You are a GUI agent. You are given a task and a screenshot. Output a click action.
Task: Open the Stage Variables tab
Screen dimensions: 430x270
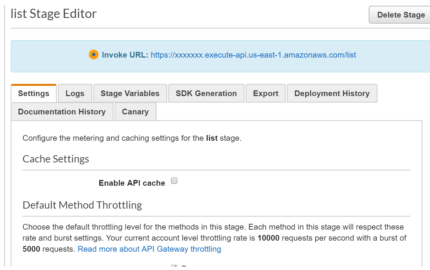pos(130,93)
